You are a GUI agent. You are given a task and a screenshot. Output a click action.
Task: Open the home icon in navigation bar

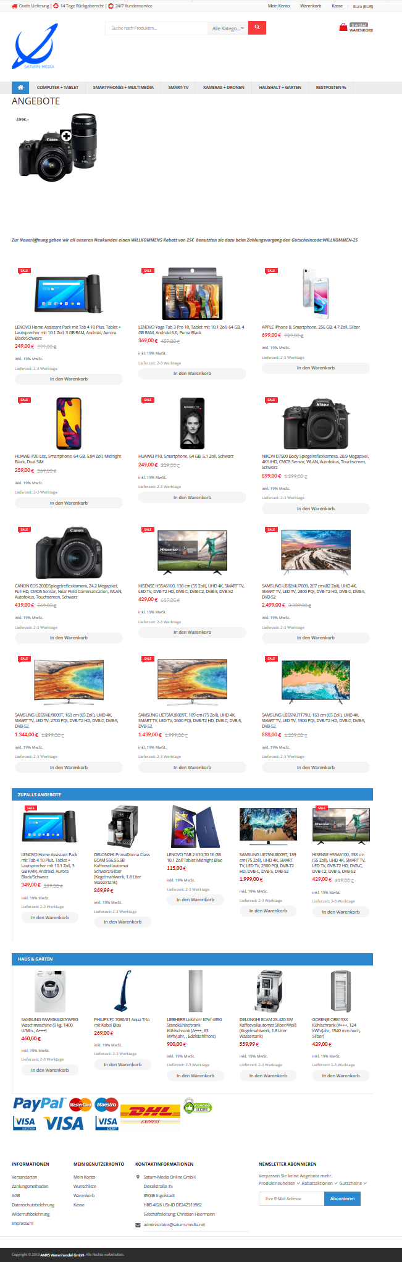(x=21, y=87)
